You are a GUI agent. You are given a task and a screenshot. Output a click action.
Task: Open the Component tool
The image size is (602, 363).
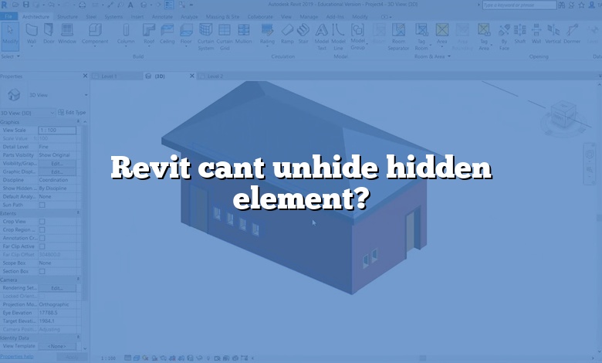pyautogui.click(x=95, y=35)
